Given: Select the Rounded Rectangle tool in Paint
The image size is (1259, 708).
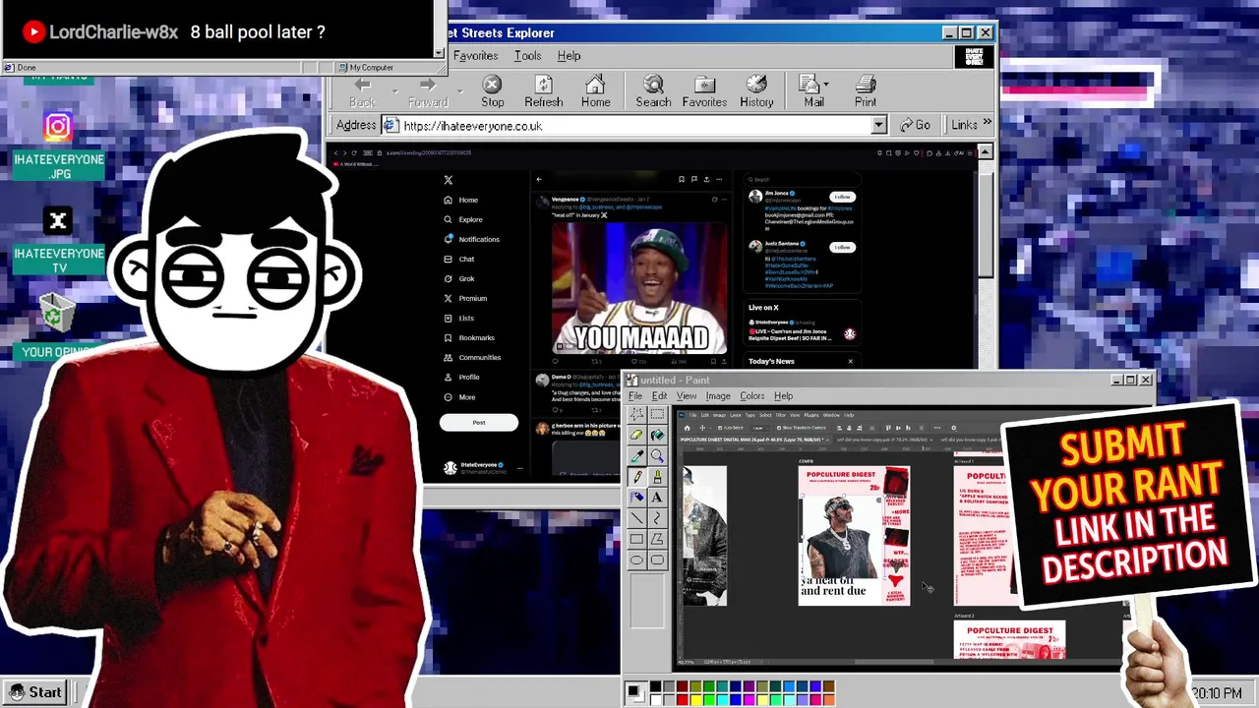Looking at the screenshot, I should click(657, 560).
